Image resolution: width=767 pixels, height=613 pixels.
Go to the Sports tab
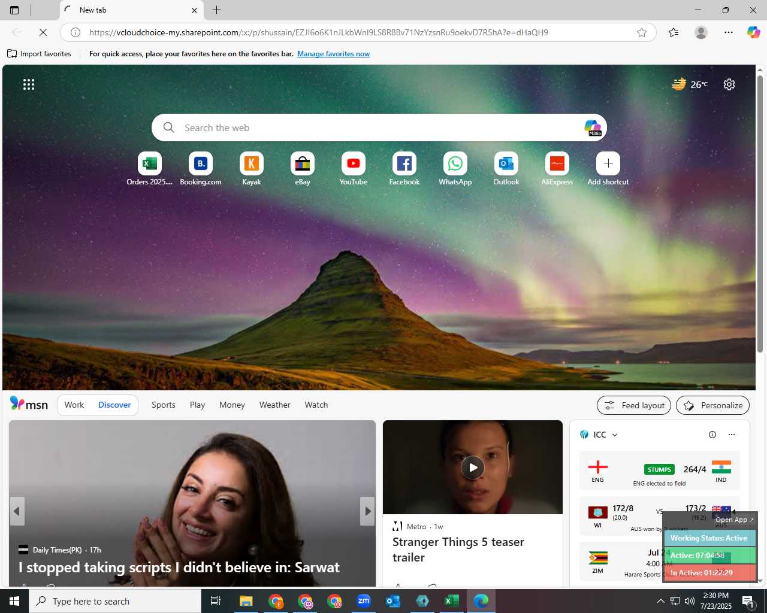pos(164,405)
